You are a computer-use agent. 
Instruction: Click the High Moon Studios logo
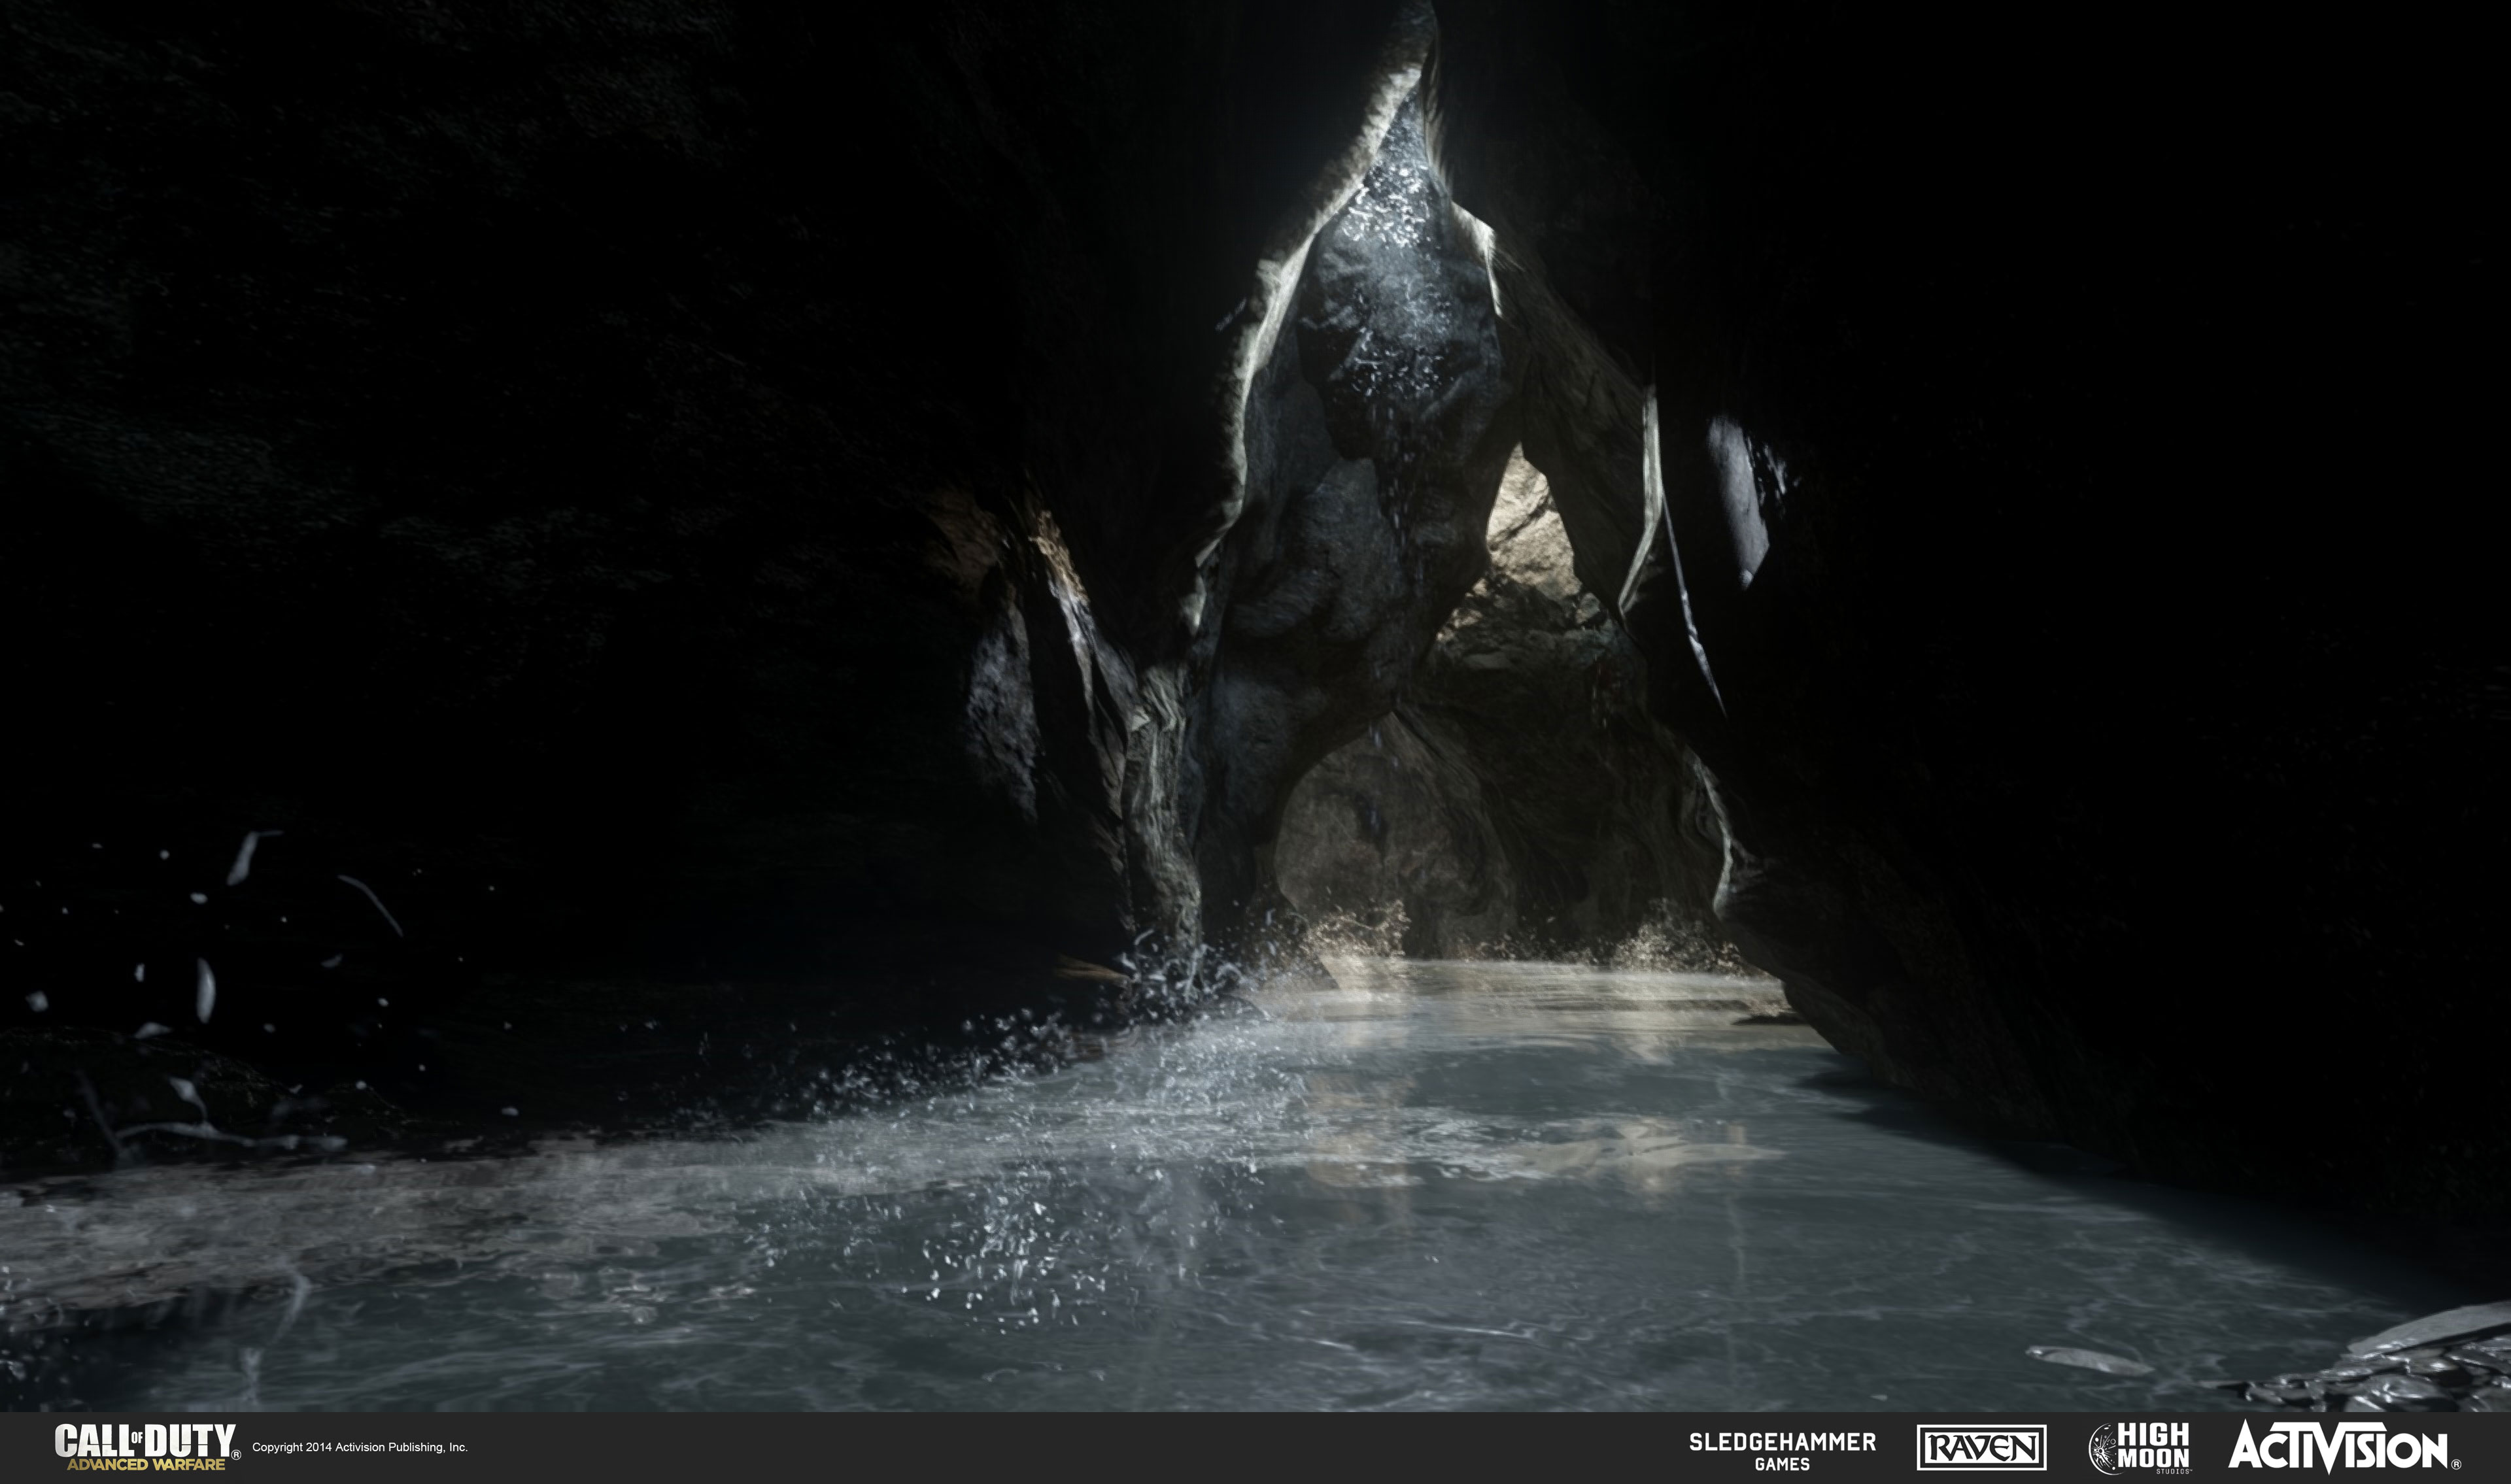click(x=2139, y=1448)
